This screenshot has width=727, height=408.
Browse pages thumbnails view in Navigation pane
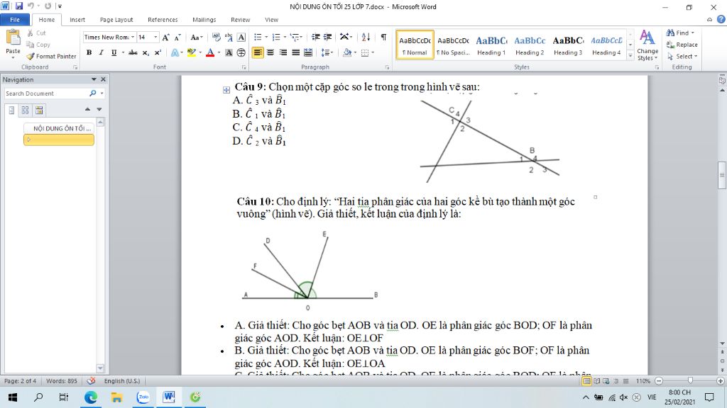25,110
